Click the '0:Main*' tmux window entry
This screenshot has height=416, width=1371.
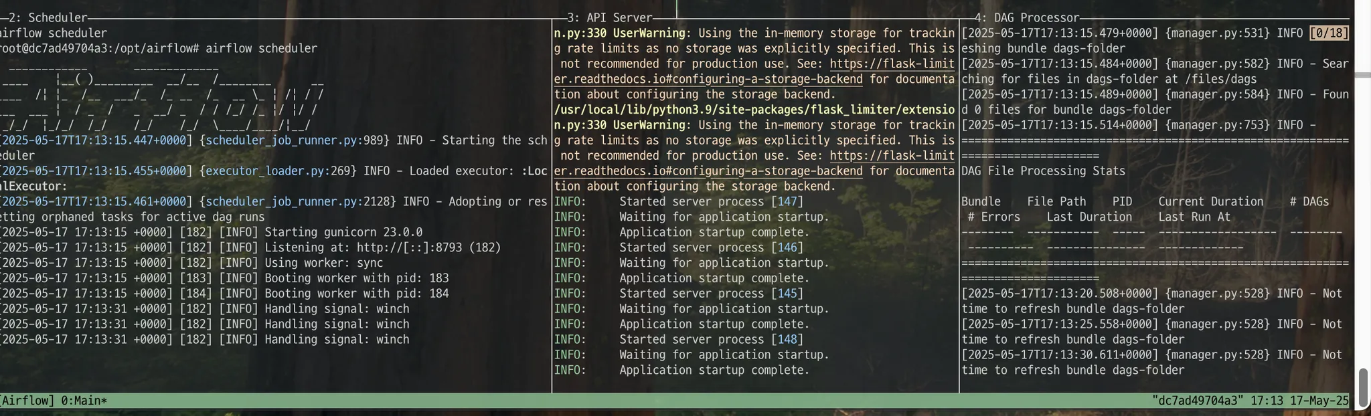coord(84,401)
